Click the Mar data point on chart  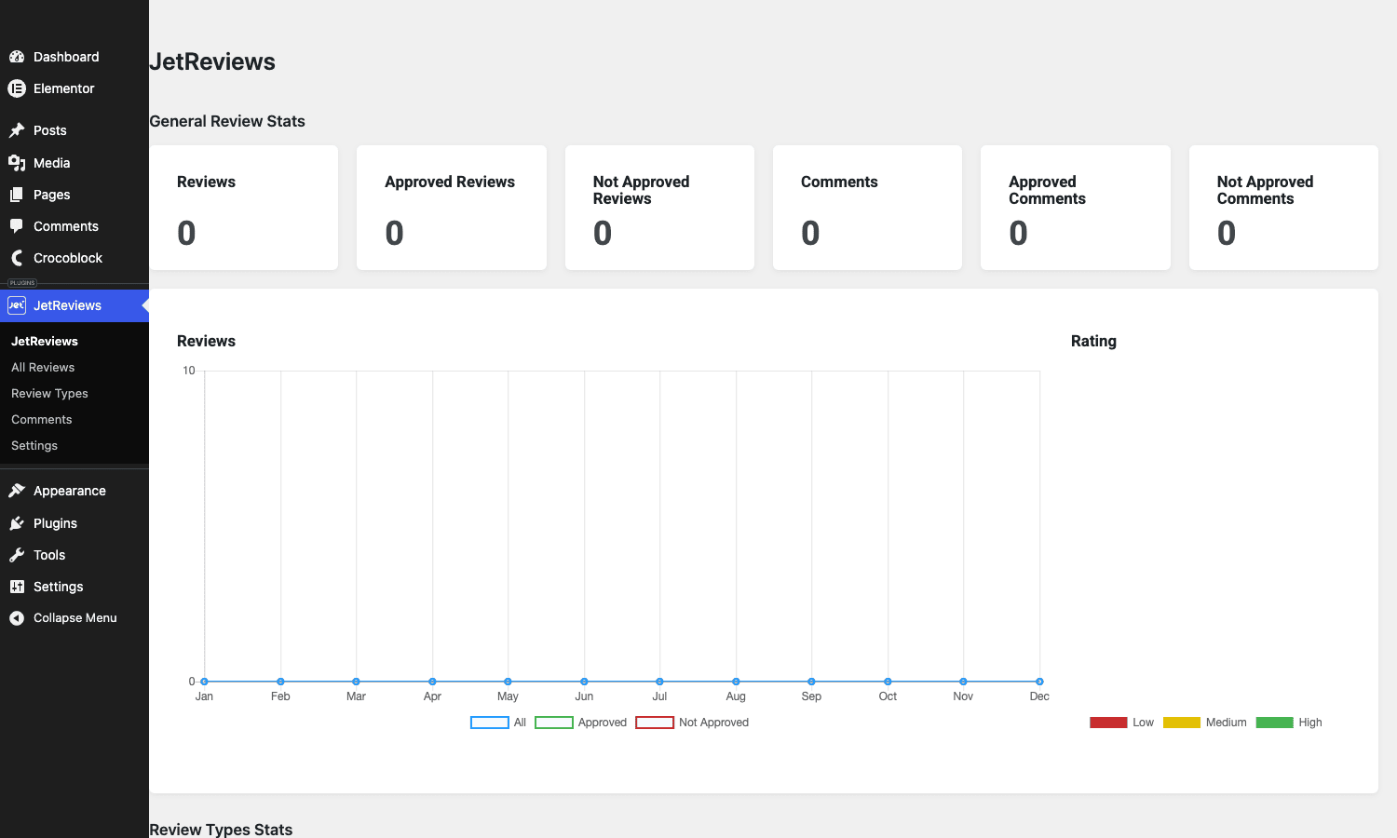(356, 682)
